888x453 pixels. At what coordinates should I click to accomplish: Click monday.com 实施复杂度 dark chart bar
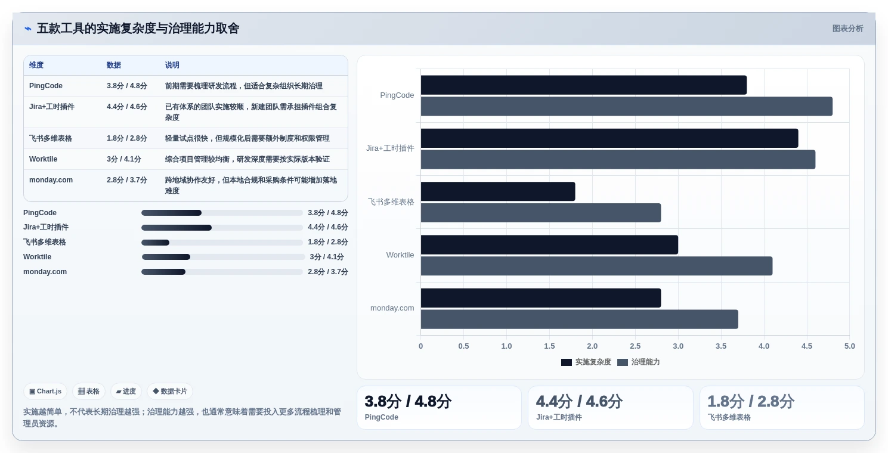(x=541, y=298)
